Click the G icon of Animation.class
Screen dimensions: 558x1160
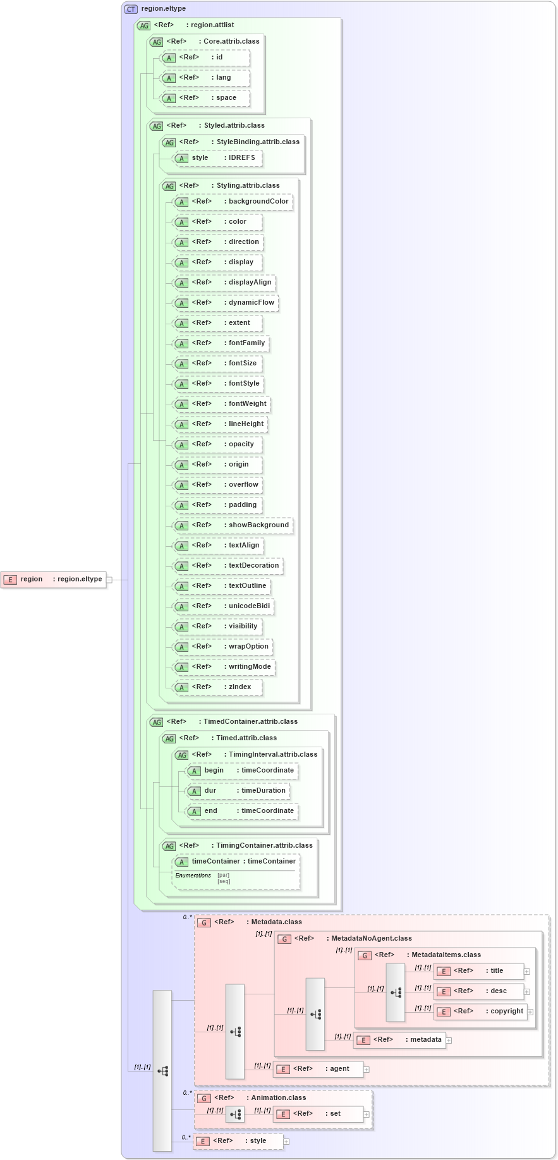203,1099
